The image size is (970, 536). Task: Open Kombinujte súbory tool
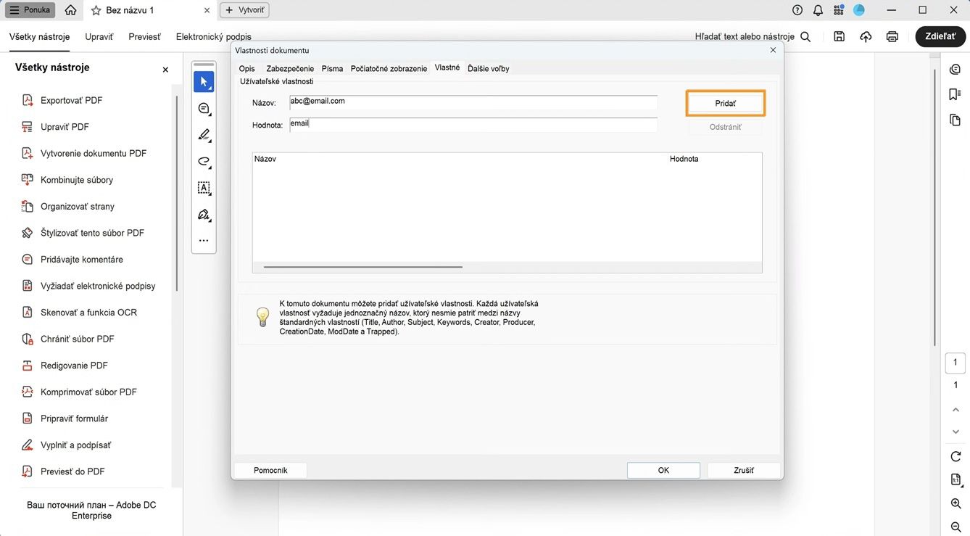pos(77,180)
